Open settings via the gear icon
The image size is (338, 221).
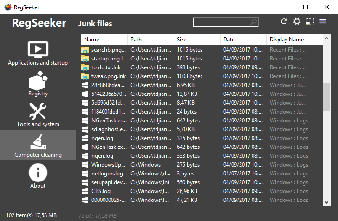click(x=297, y=21)
